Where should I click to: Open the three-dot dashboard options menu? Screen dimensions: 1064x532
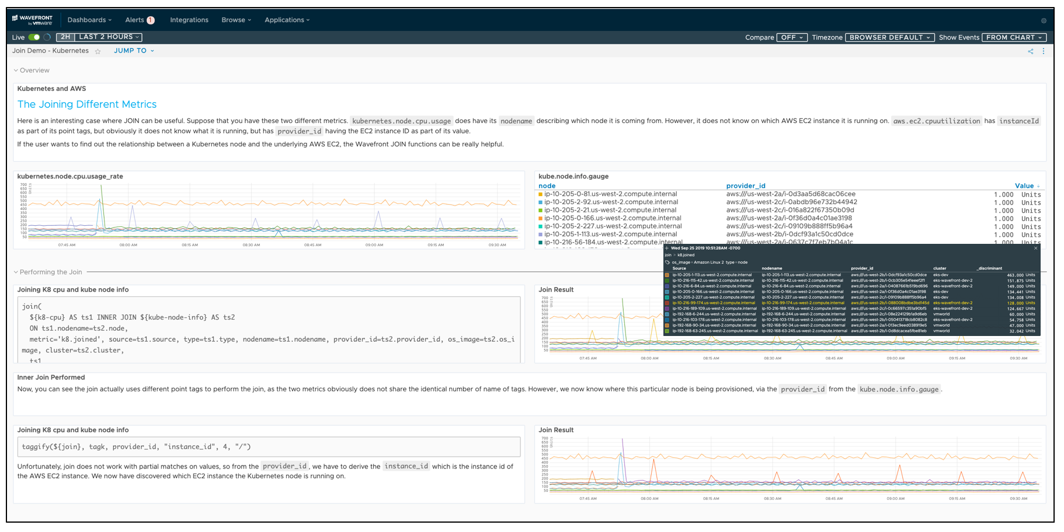click(x=1044, y=51)
